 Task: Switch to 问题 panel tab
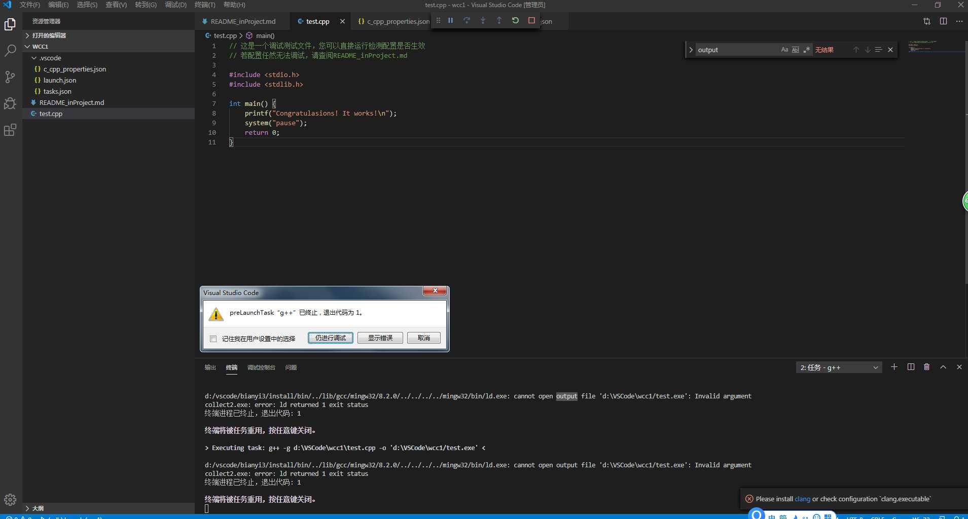(291, 367)
